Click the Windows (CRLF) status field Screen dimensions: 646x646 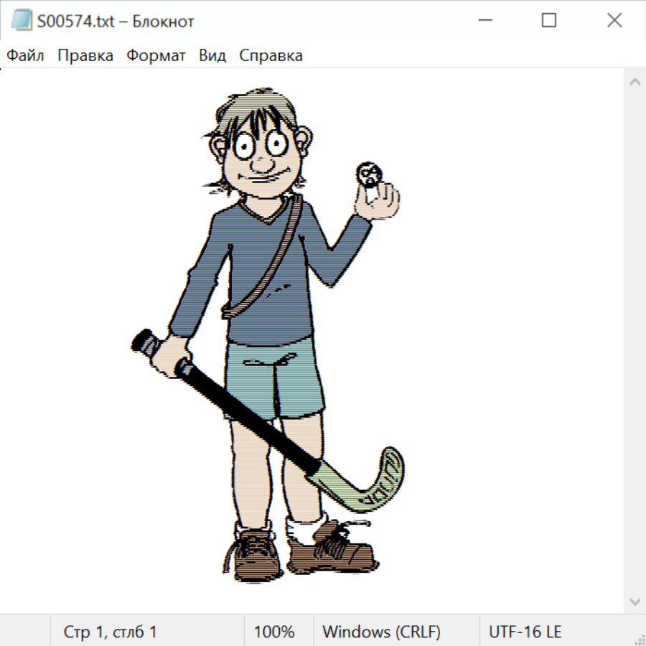(381, 632)
